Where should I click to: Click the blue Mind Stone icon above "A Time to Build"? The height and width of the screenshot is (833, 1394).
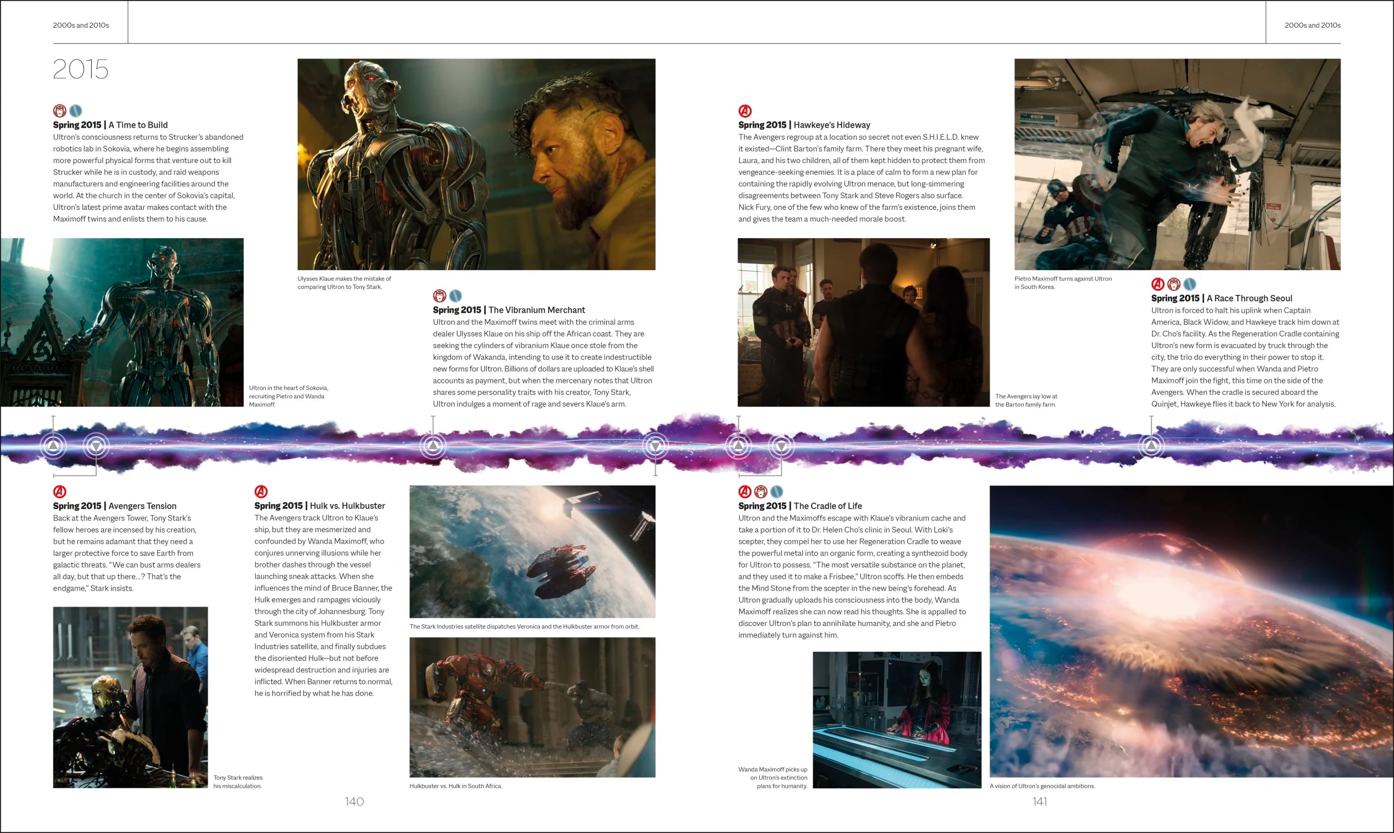[x=76, y=111]
